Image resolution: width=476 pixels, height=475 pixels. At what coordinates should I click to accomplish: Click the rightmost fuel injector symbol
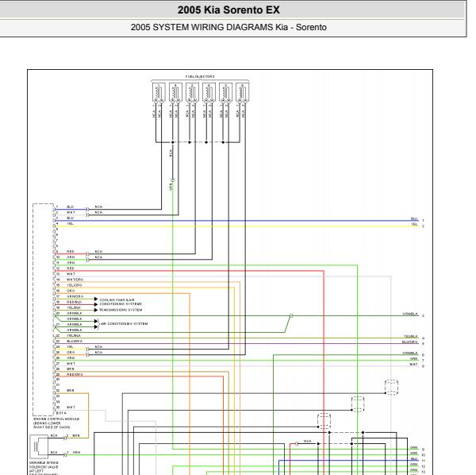(x=243, y=92)
